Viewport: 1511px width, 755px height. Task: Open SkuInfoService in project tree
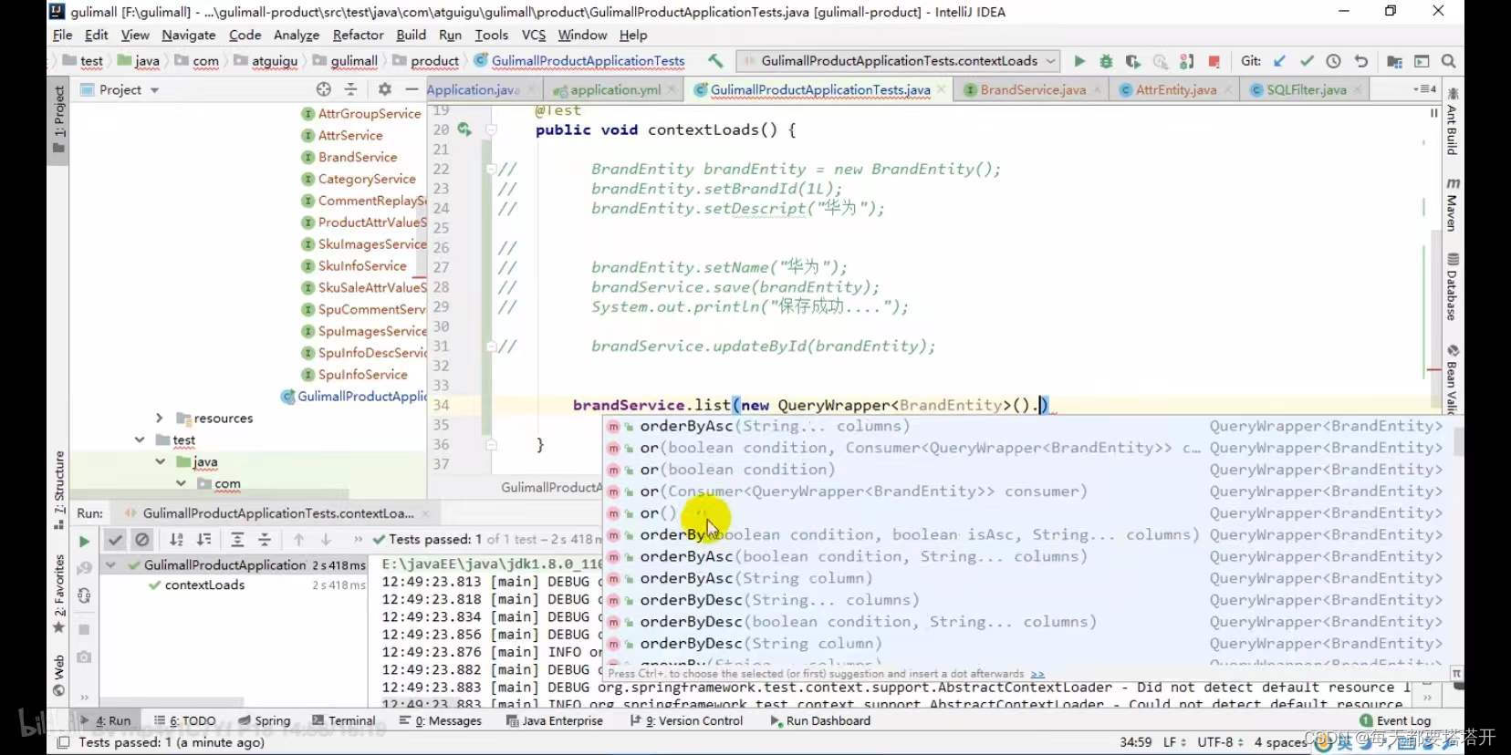362,265
